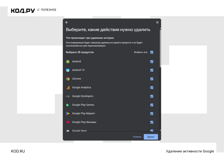Uncheck the Google Analytics checkbox
224x159 pixels.
pyautogui.click(x=152, y=88)
